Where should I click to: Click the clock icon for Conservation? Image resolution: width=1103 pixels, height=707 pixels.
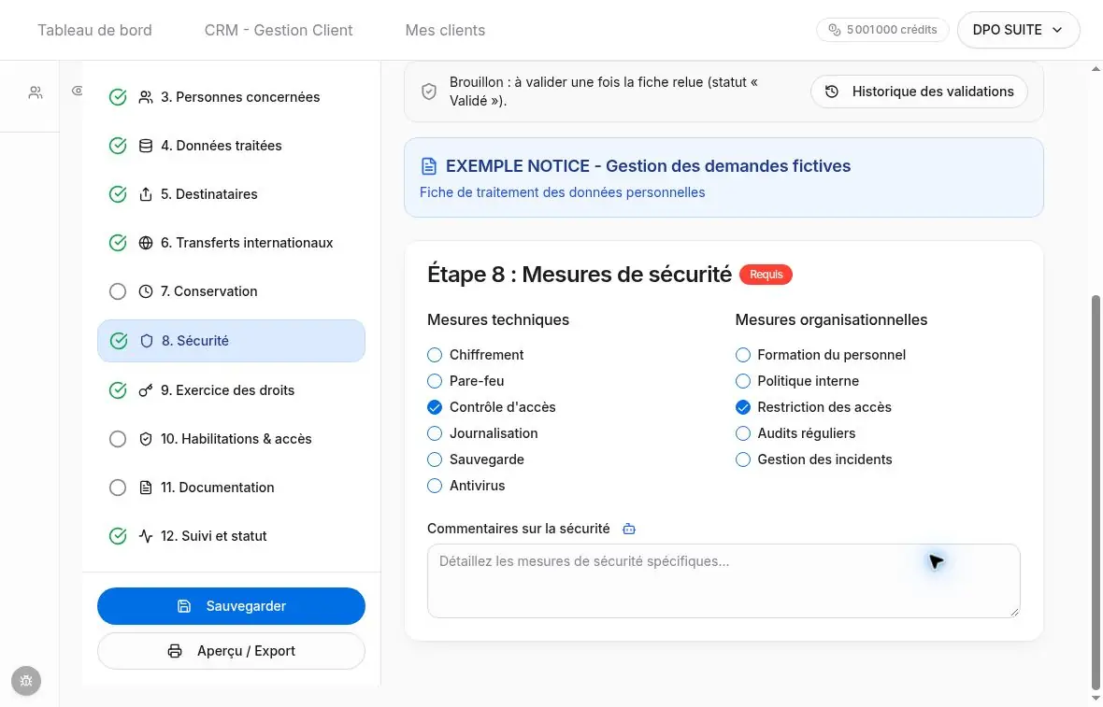pos(146,291)
